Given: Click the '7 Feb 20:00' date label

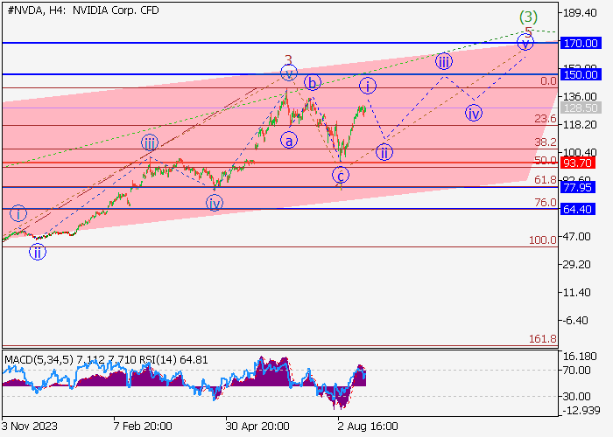Looking at the screenshot, I should pyautogui.click(x=143, y=426).
